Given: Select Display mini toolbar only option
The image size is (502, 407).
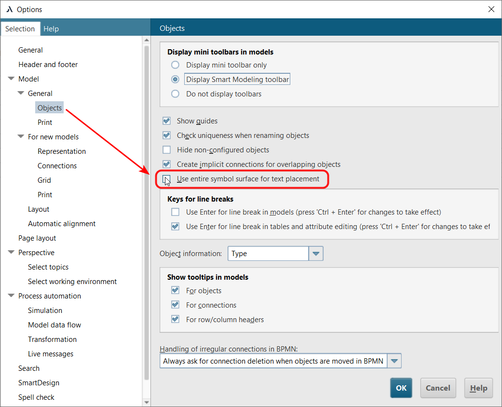Looking at the screenshot, I should pyautogui.click(x=176, y=65).
